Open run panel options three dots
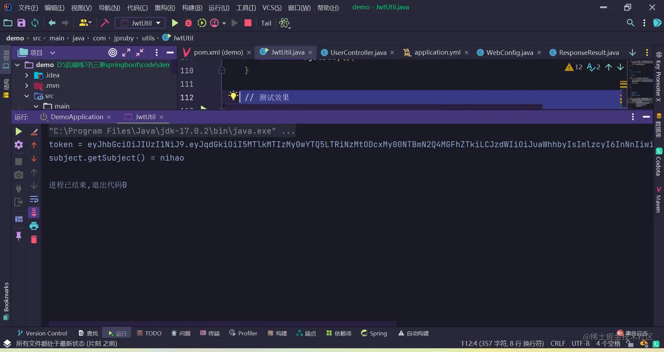 [x=633, y=117]
